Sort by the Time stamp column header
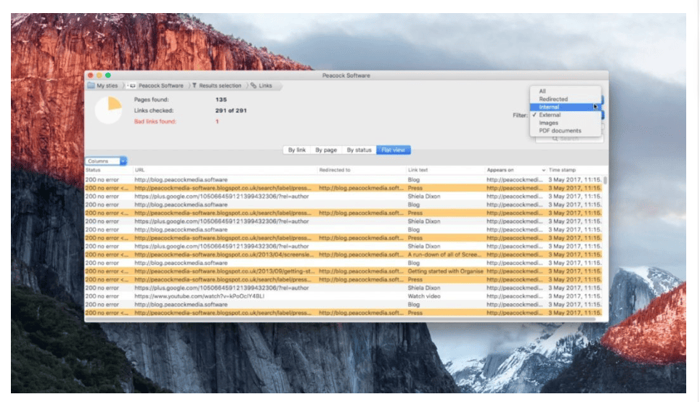 (574, 170)
